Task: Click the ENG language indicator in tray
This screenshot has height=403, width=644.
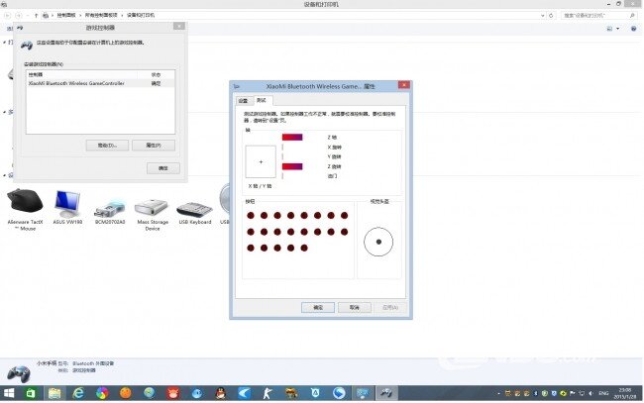Action: tap(603, 393)
